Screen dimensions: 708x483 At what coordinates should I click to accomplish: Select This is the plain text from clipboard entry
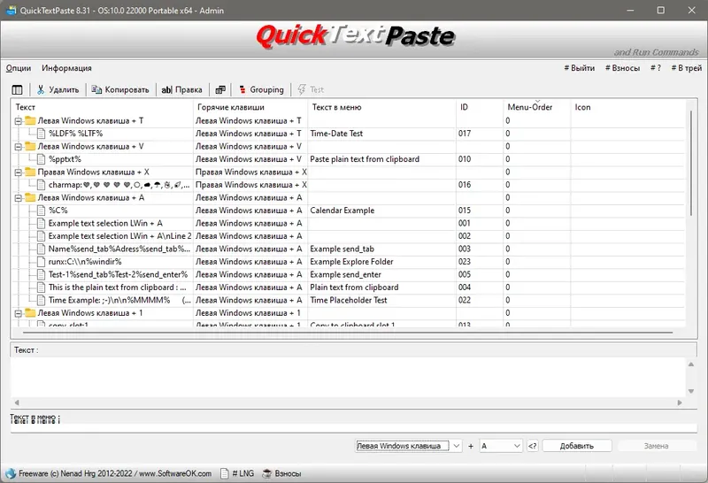118,287
